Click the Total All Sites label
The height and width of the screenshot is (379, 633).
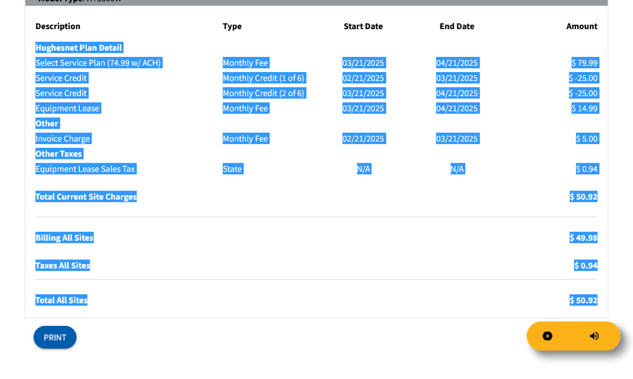61,300
